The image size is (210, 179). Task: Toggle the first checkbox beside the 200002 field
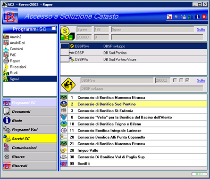pos(175,80)
